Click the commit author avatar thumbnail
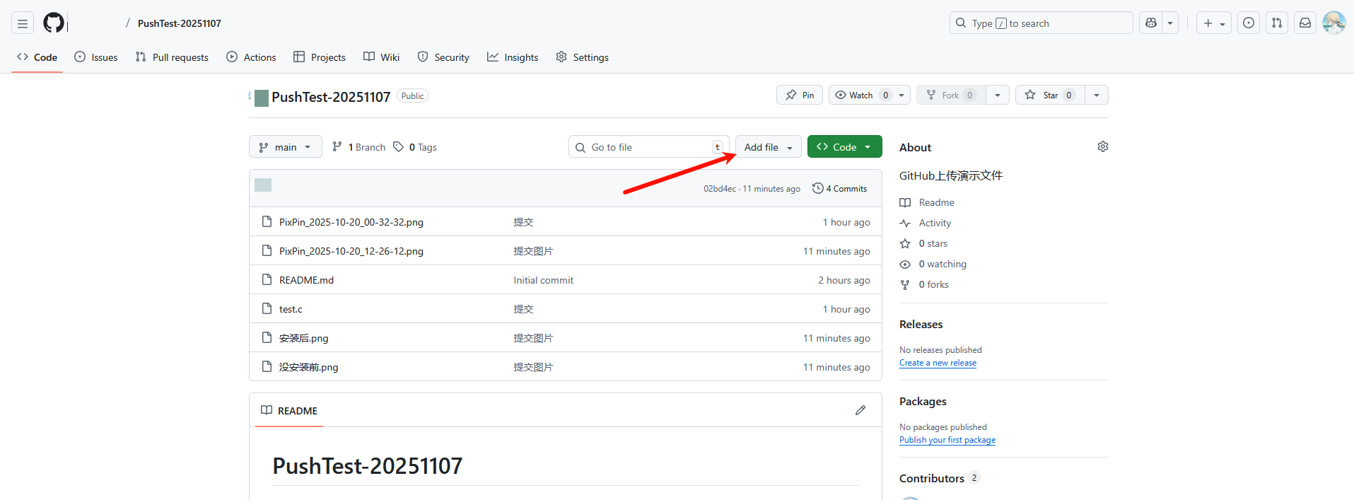Viewport: 1354px width, 500px height. [x=263, y=185]
